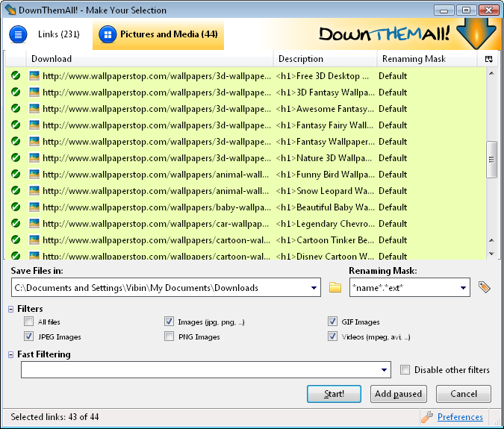
Task: Toggle the Images (jpg, png, ...) filter
Action: [x=169, y=321]
